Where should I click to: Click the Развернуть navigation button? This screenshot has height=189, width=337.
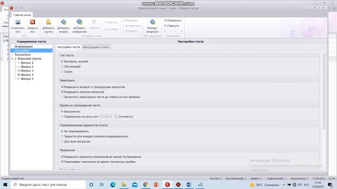tap(173, 20)
